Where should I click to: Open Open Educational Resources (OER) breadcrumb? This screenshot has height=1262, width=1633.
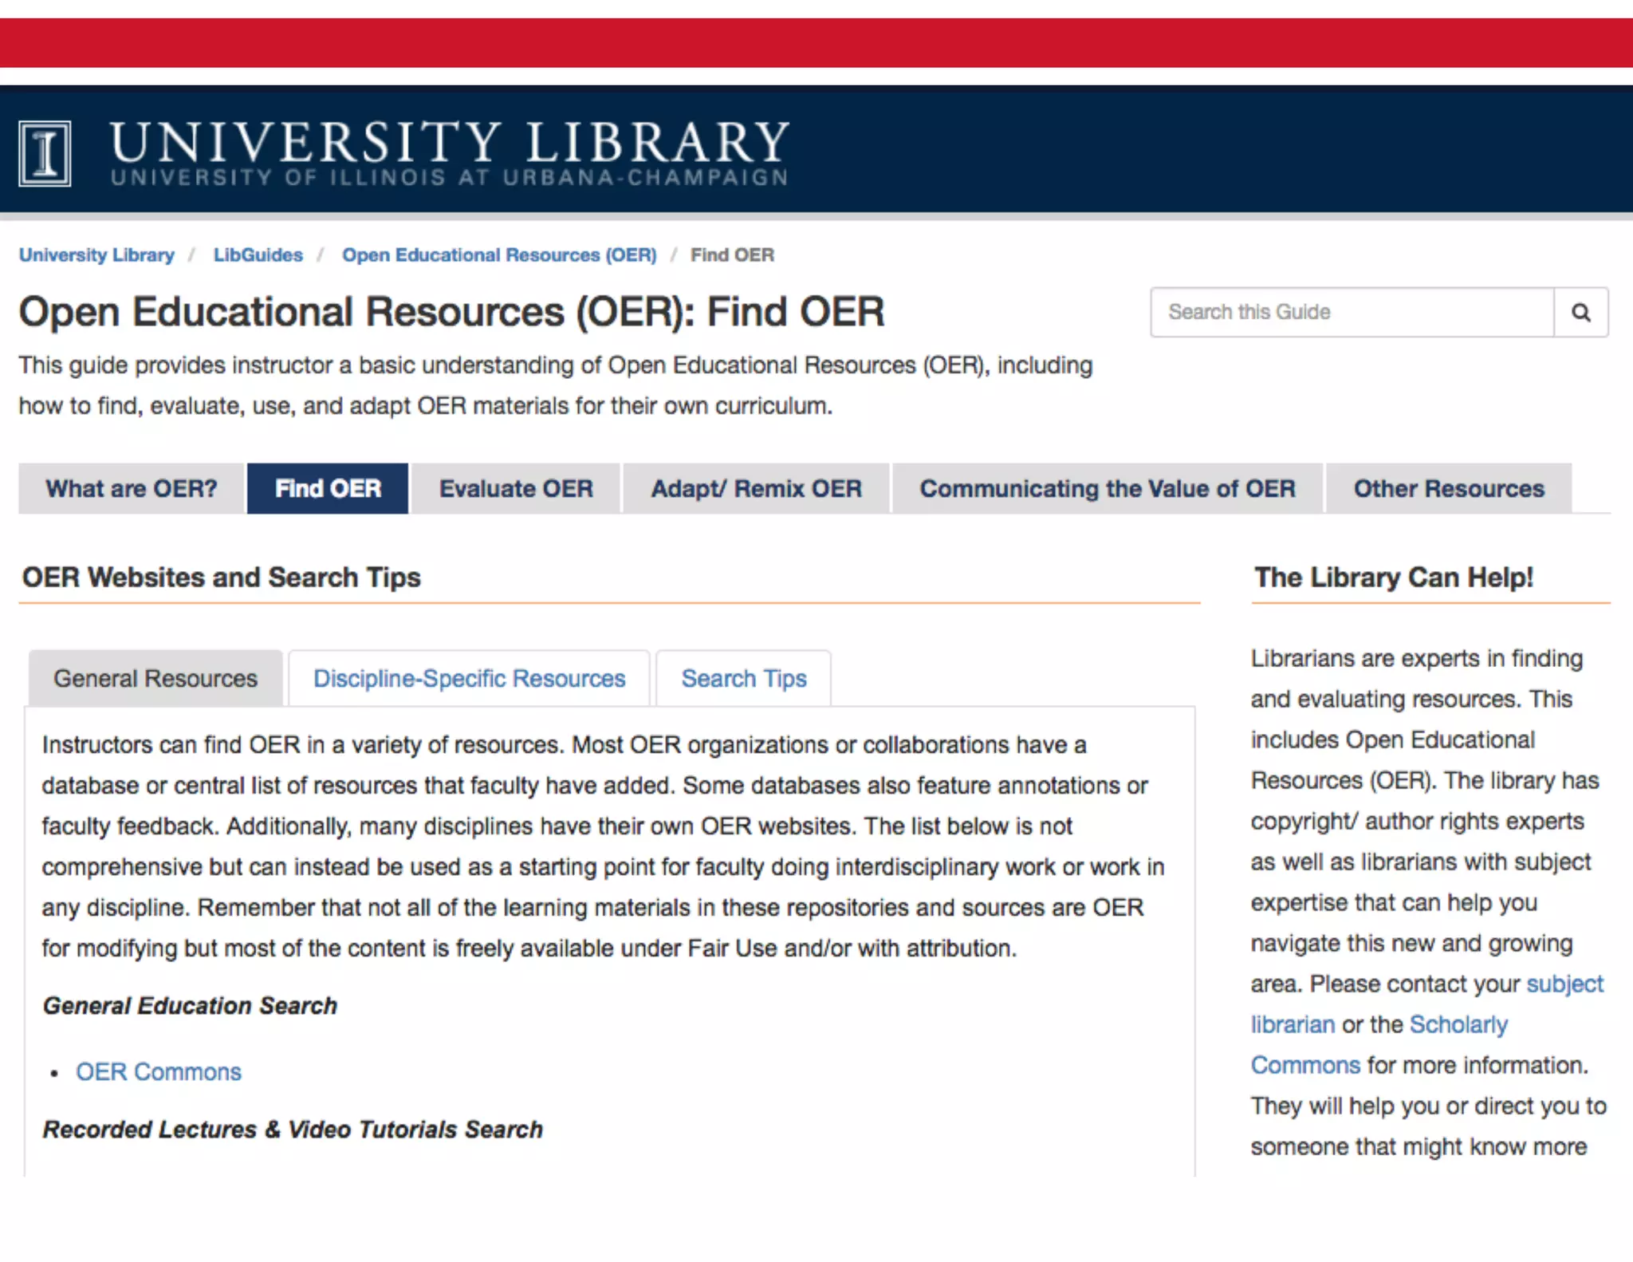499,255
